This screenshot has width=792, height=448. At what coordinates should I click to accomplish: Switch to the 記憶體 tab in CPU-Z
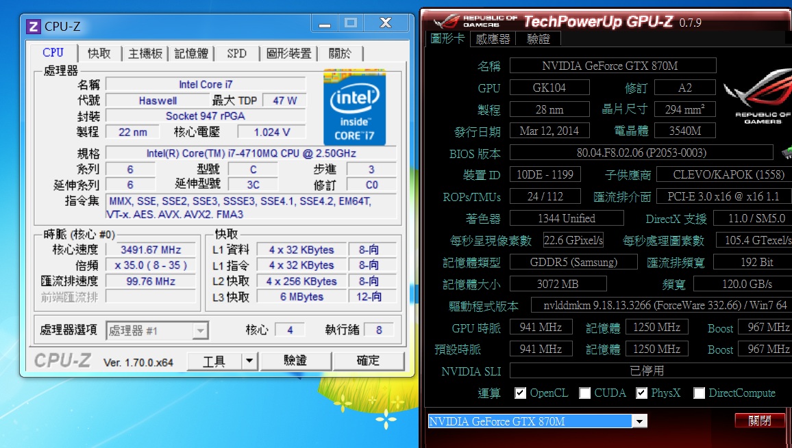click(191, 53)
